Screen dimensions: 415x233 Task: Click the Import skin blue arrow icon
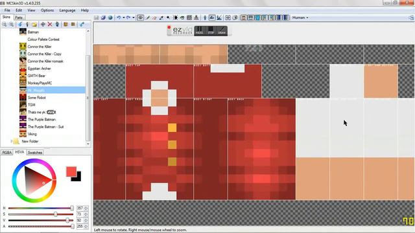click(20, 25)
